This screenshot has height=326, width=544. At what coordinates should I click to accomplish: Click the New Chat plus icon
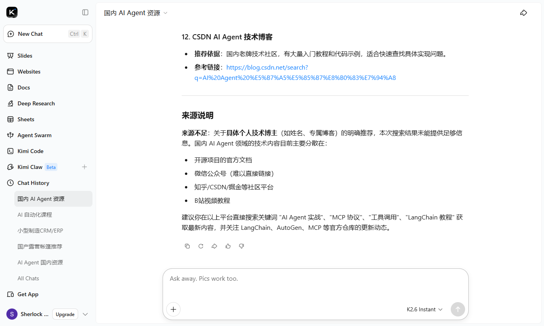tap(11, 34)
